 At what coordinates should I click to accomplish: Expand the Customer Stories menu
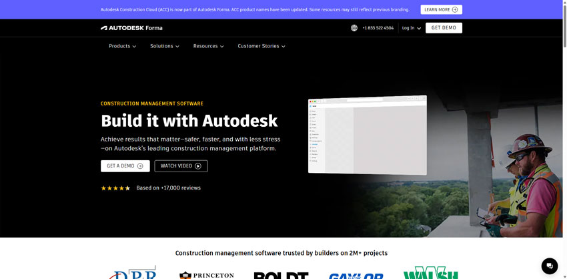pos(261,46)
